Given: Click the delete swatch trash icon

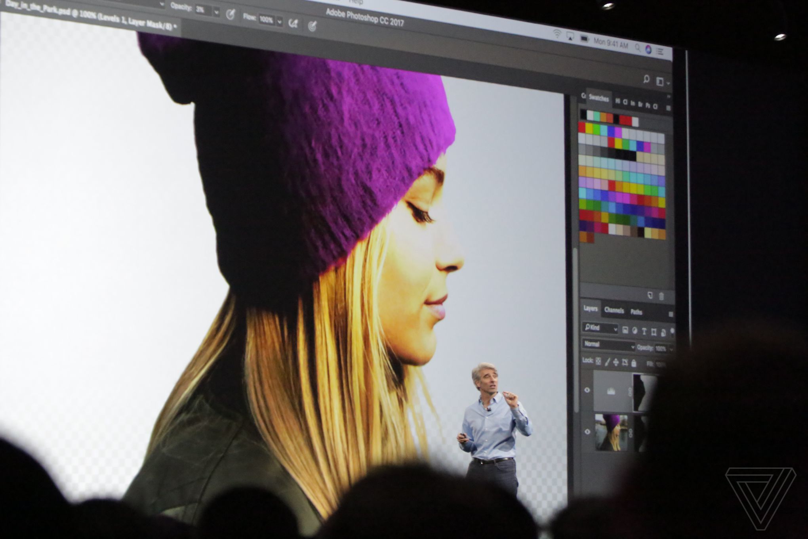Looking at the screenshot, I should tap(661, 296).
